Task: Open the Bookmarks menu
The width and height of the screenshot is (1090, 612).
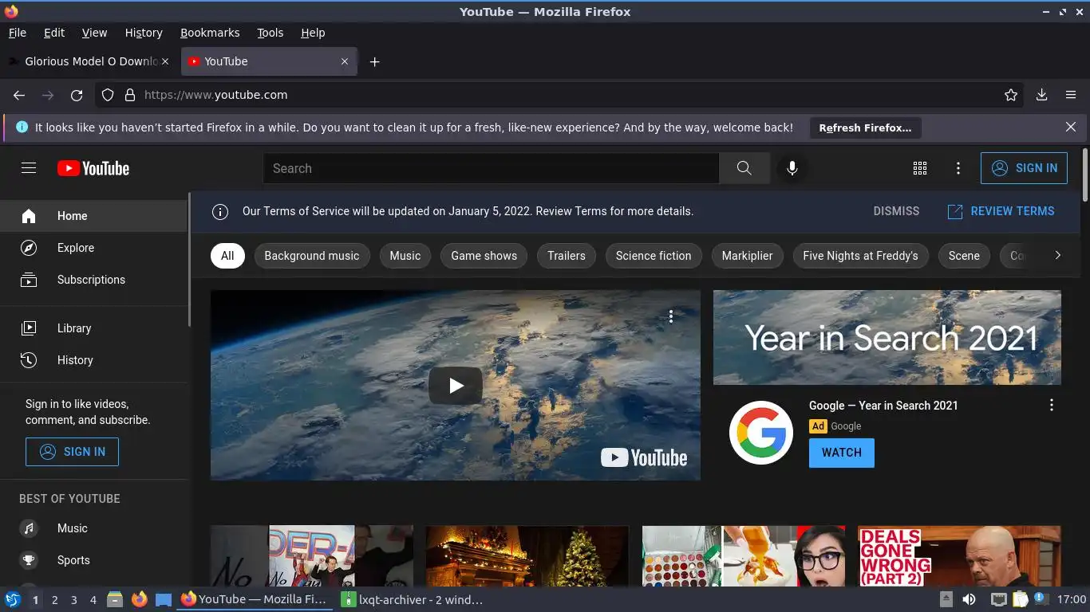Action: coord(210,33)
